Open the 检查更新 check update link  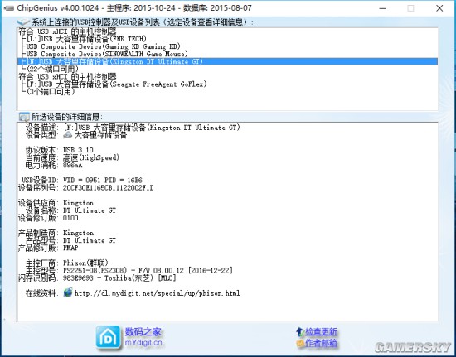[x=321, y=331]
